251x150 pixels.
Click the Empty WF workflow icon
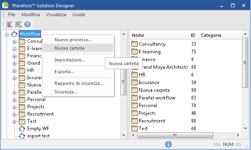click(22, 129)
